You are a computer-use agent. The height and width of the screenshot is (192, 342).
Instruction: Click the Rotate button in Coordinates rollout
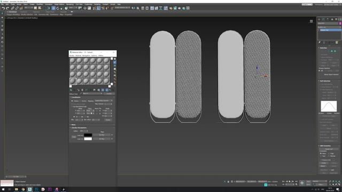108,119
